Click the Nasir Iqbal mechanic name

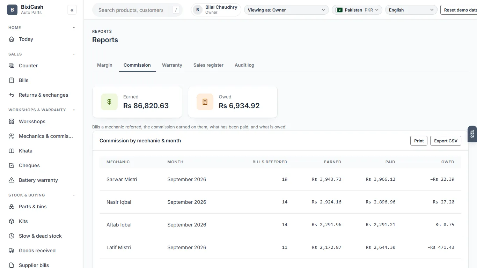click(x=119, y=202)
